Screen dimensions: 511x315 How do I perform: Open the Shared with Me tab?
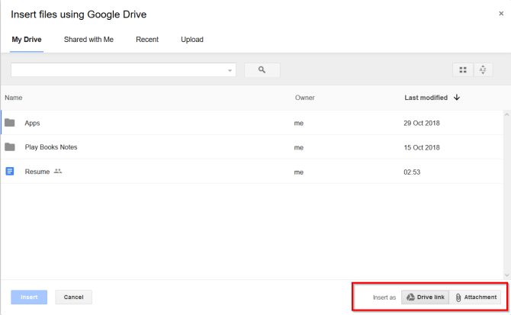click(x=88, y=40)
